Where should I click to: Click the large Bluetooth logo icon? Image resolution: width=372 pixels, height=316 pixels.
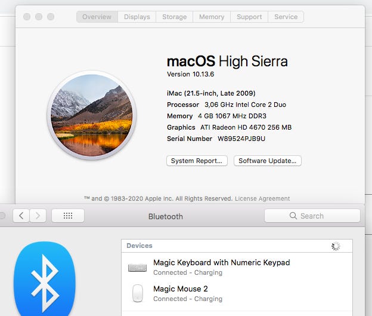point(44,280)
